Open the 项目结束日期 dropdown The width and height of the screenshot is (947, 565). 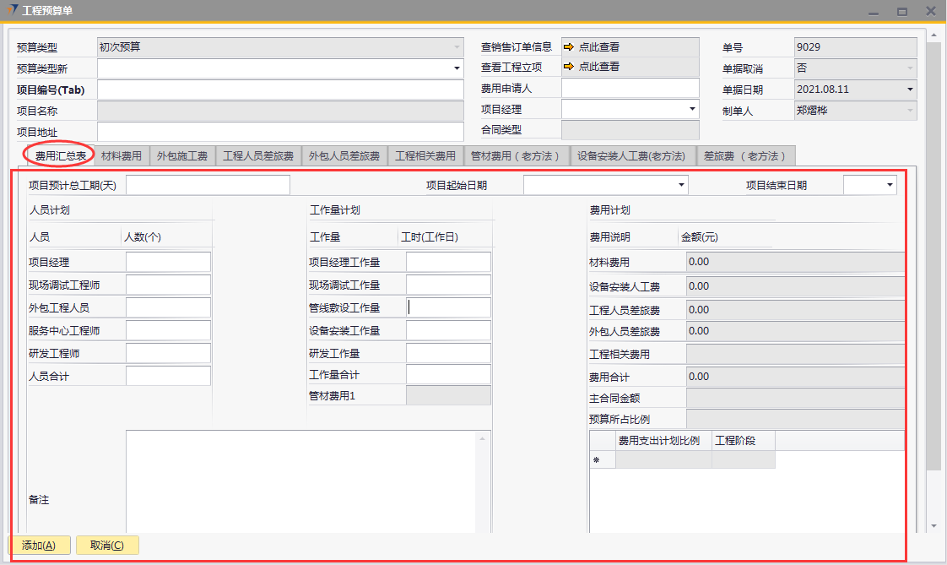point(890,185)
